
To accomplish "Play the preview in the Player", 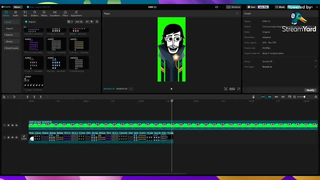I will 171,89.
